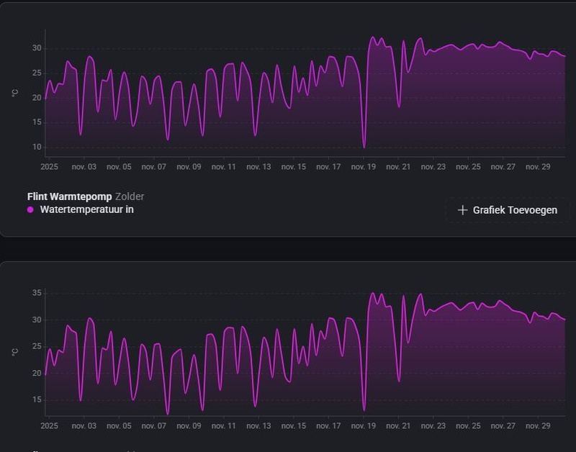576x452 pixels.
Task: Click the purple Watertemperatuur in legend dot
Action: [x=30, y=210]
